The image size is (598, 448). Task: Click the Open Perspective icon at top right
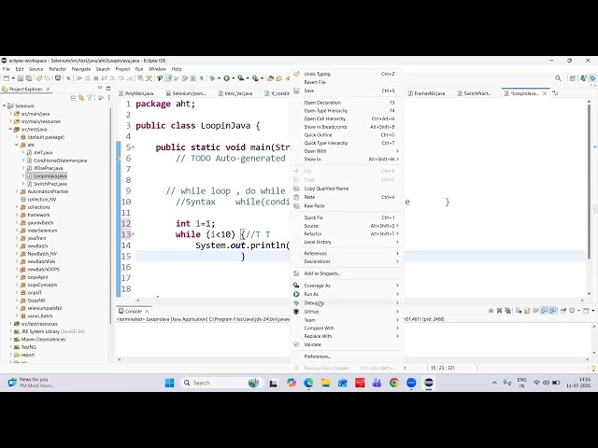click(572, 78)
